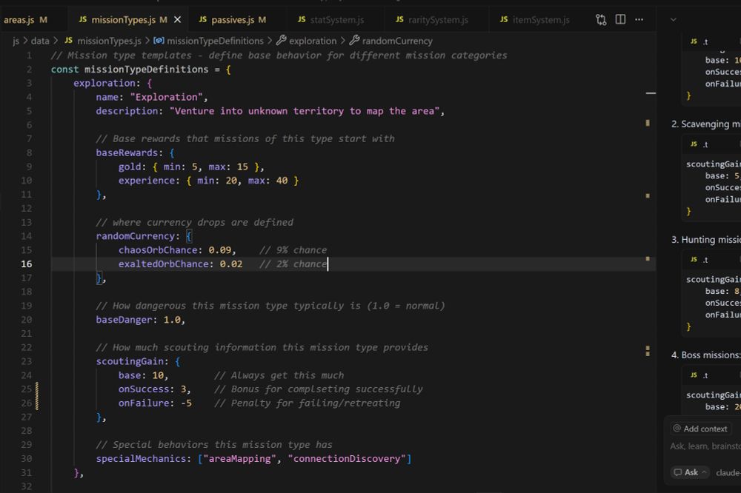
Task: Click the 'js' breadcrumb segment
Action: point(16,41)
